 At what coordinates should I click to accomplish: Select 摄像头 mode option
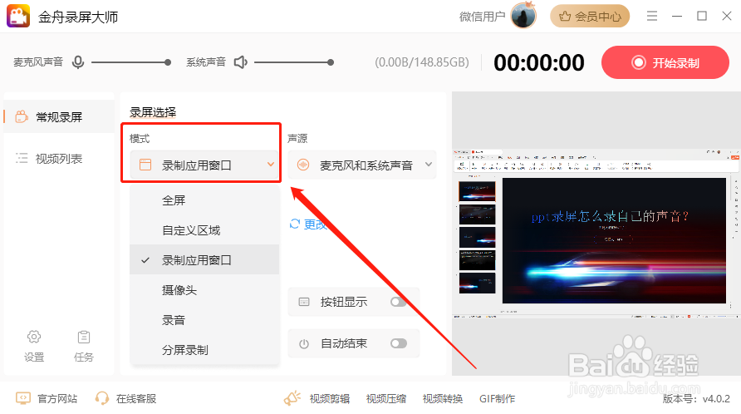click(x=204, y=289)
